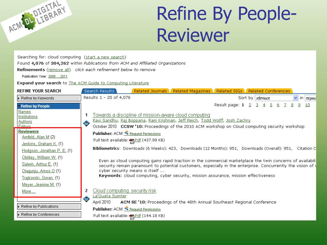Click the 'Results 1 - 20 of 4,076' text
327x245 pixels.
pos(107,98)
